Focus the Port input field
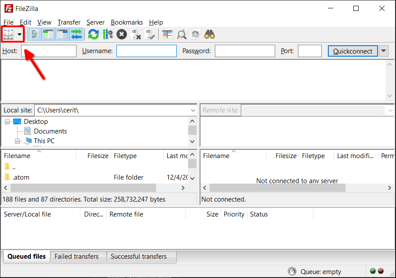The image size is (396, 278). [x=309, y=51]
